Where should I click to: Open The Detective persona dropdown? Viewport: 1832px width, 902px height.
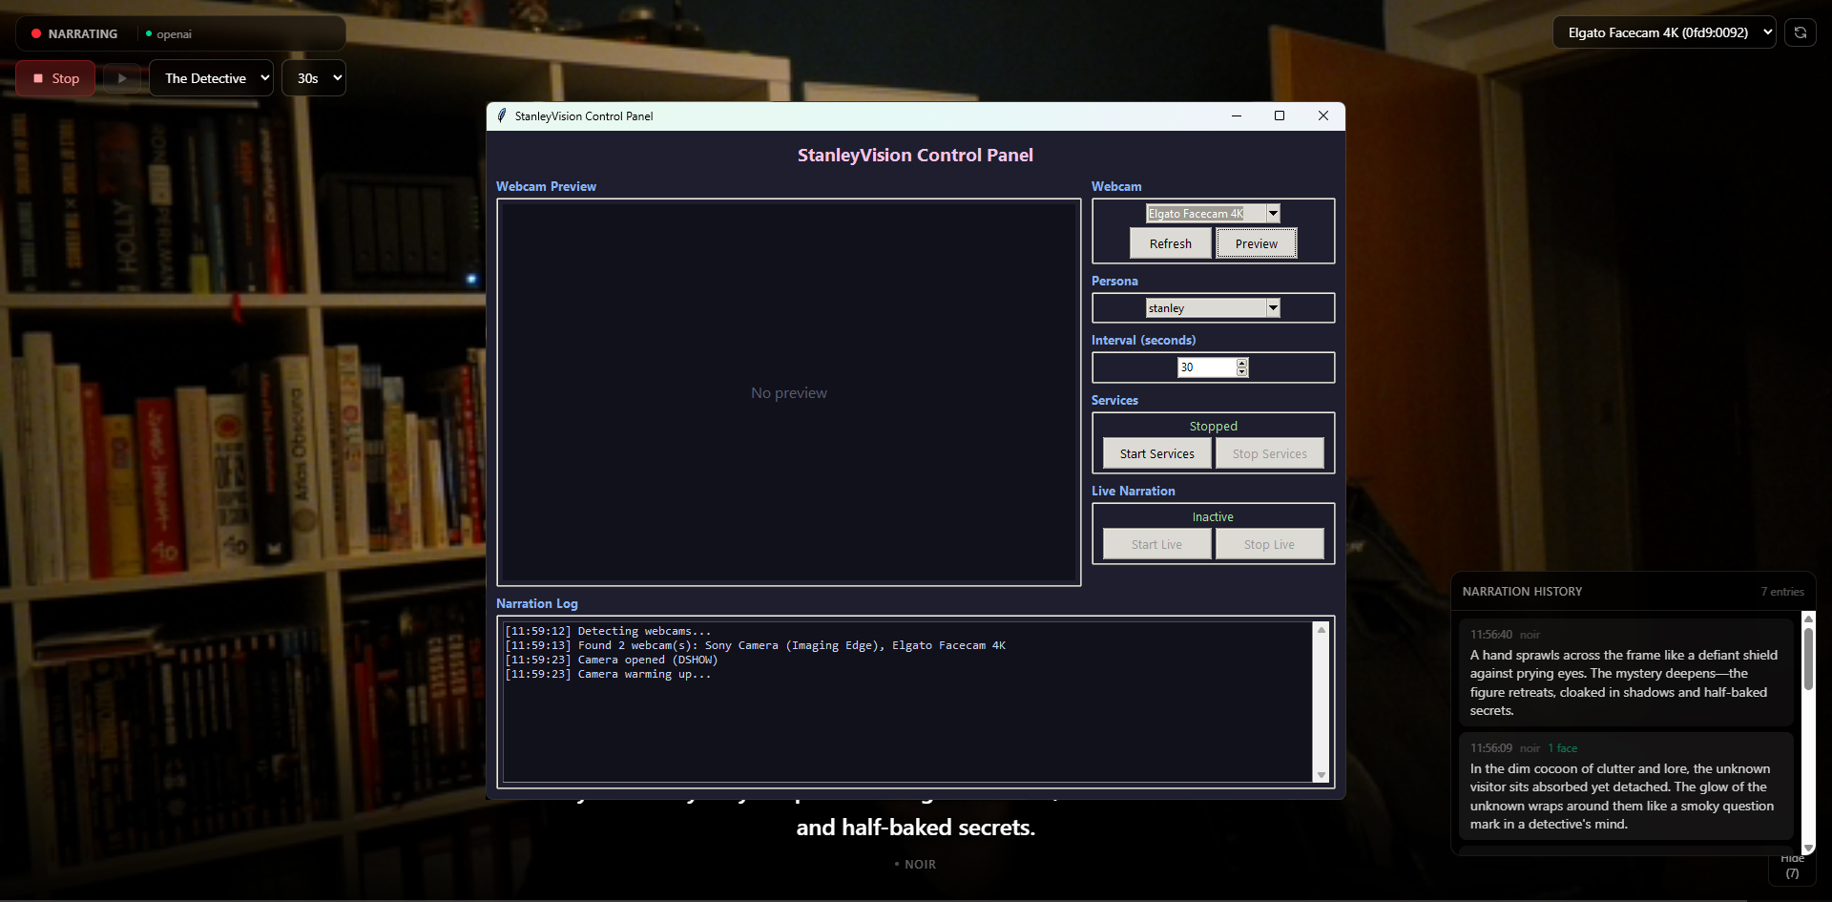point(211,78)
